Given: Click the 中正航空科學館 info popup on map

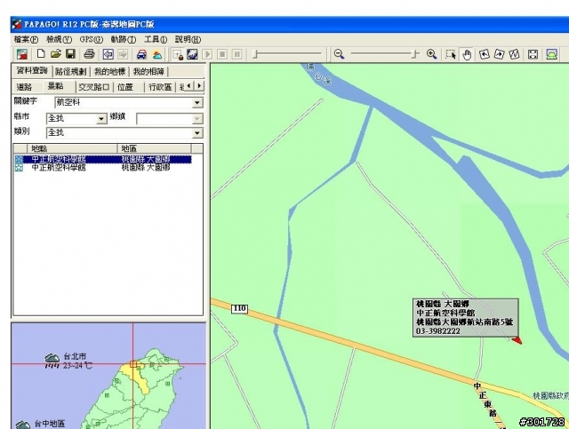Looking at the screenshot, I should tap(466, 318).
